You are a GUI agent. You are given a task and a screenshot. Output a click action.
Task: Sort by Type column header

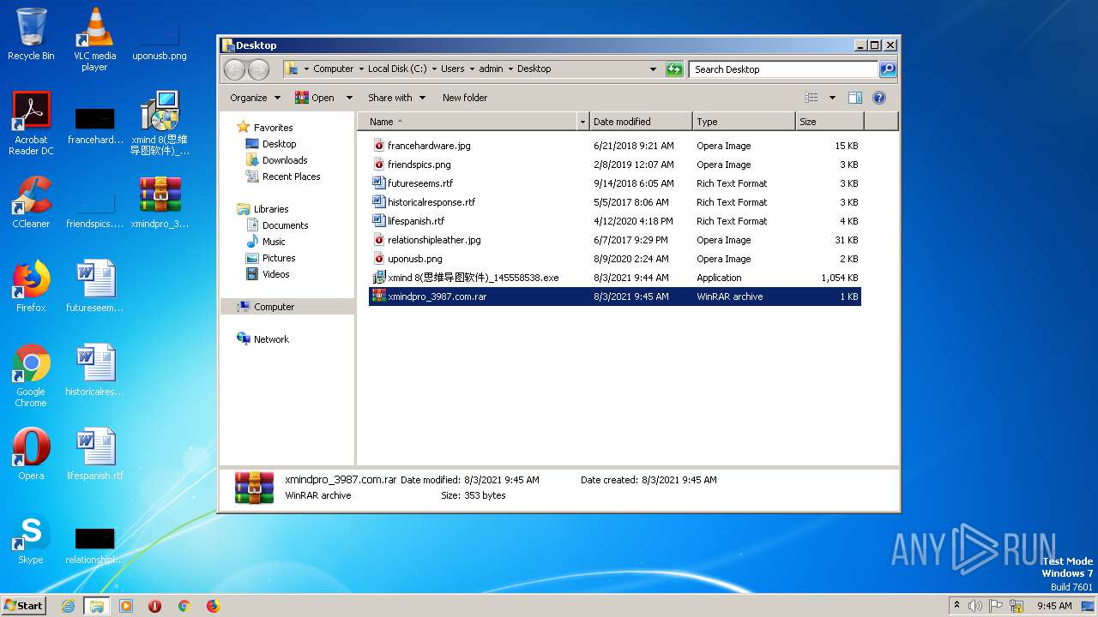[x=744, y=122]
